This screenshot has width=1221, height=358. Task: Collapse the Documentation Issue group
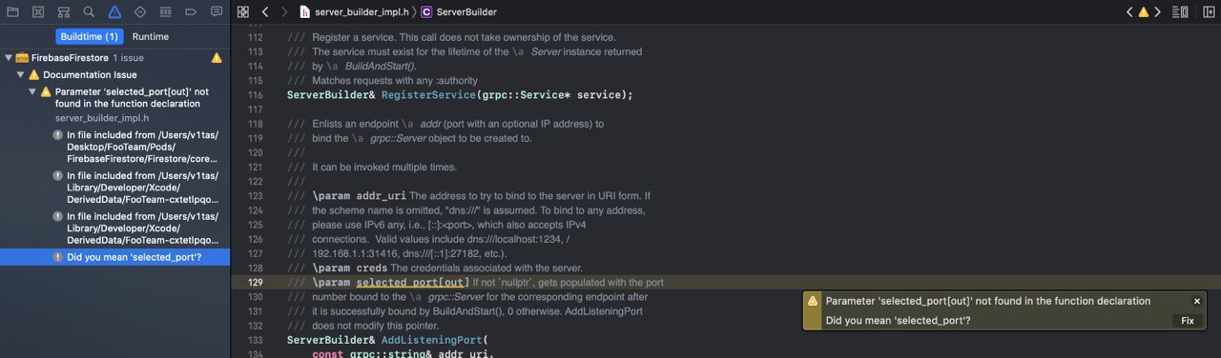[x=20, y=74]
